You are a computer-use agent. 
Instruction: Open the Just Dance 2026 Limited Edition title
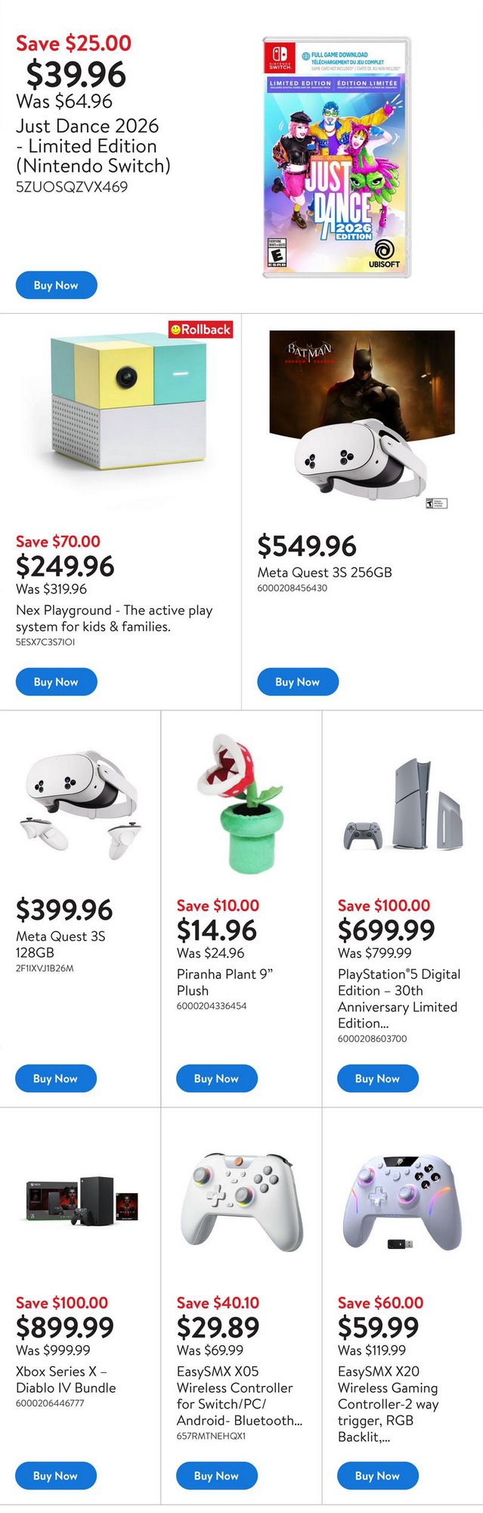pos(87,146)
